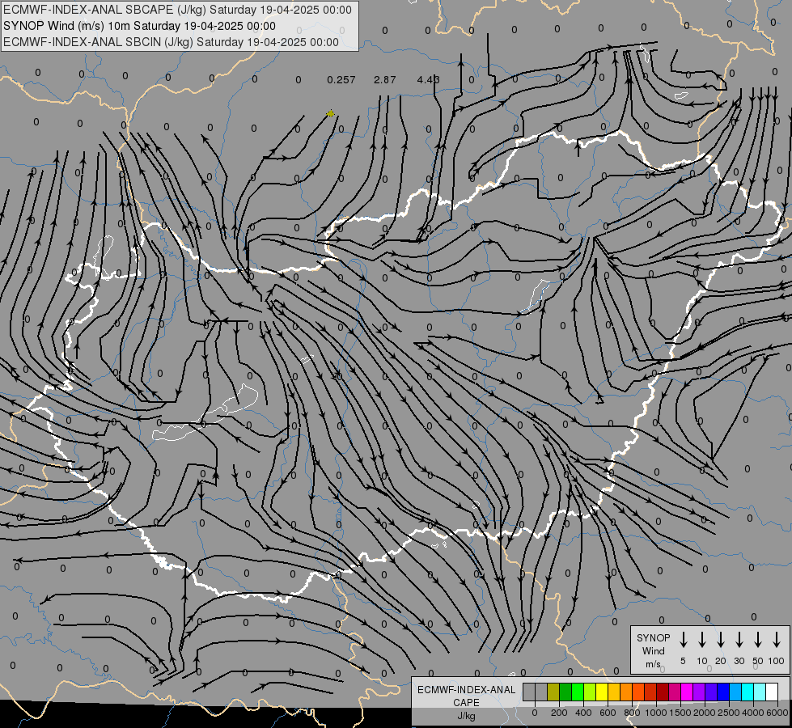Pick the dark red CAPE swatch at 1000
792x728 pixels.
pyautogui.click(x=663, y=692)
